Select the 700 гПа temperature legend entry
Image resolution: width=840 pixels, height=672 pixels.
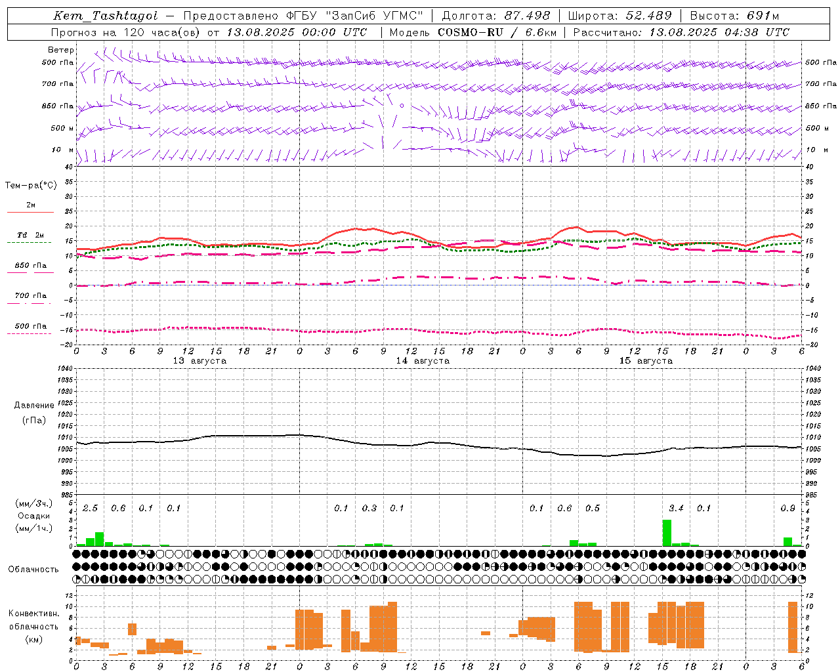pos(31,296)
